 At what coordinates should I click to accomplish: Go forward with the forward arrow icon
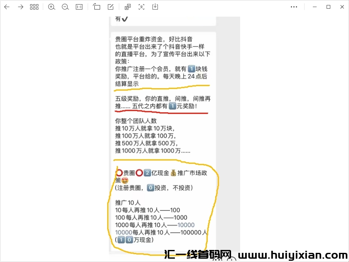tap(20, 7)
